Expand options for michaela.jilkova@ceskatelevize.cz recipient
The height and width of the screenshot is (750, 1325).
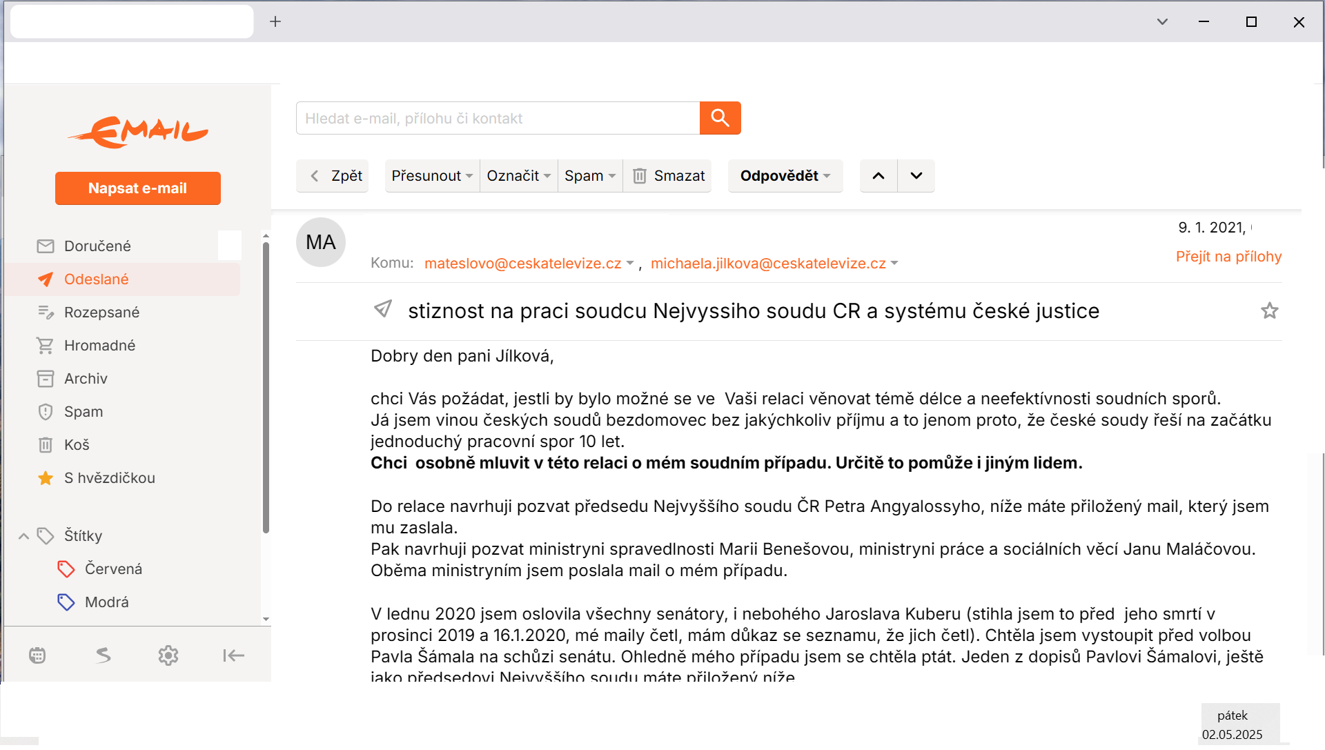coord(894,264)
